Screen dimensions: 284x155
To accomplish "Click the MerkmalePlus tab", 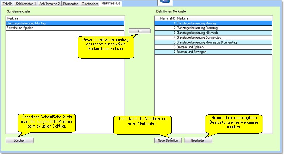I will pyautogui.click(x=110, y=3).
